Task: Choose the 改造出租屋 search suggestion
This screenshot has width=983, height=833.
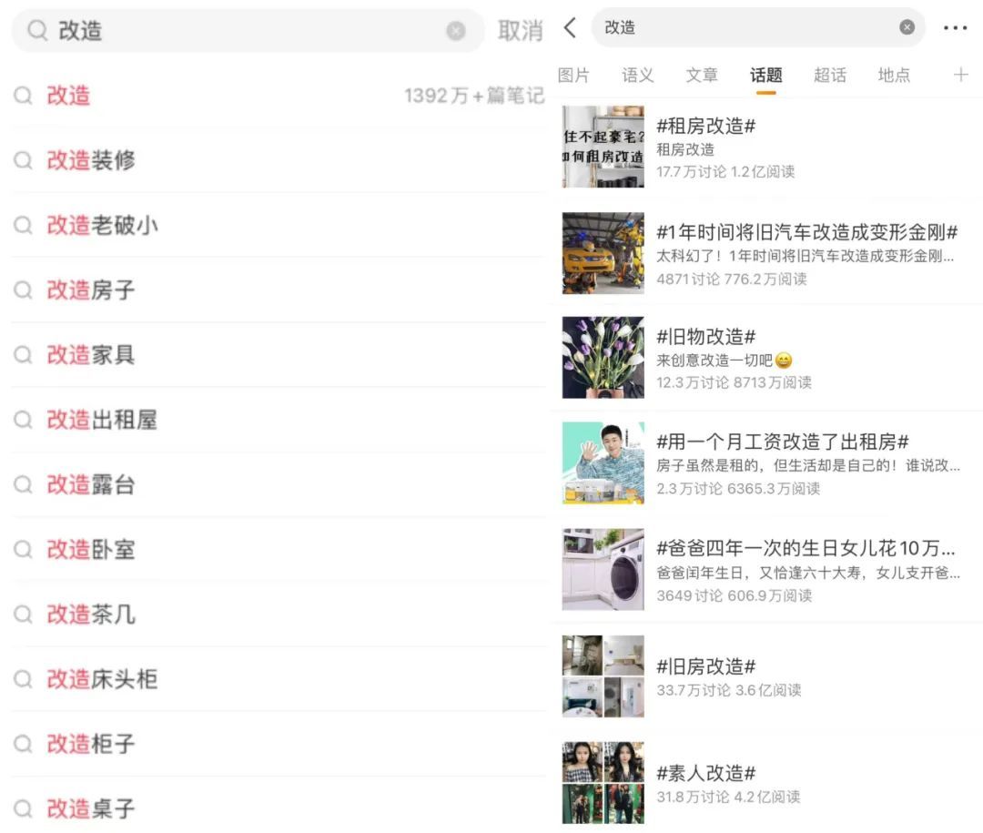Action: tap(102, 420)
